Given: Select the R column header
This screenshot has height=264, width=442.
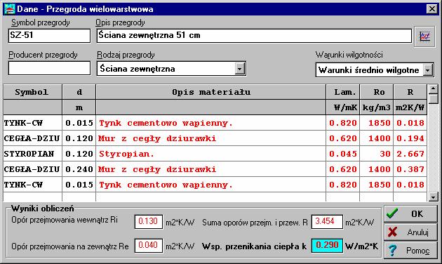Looking at the screenshot, I should (410, 92).
